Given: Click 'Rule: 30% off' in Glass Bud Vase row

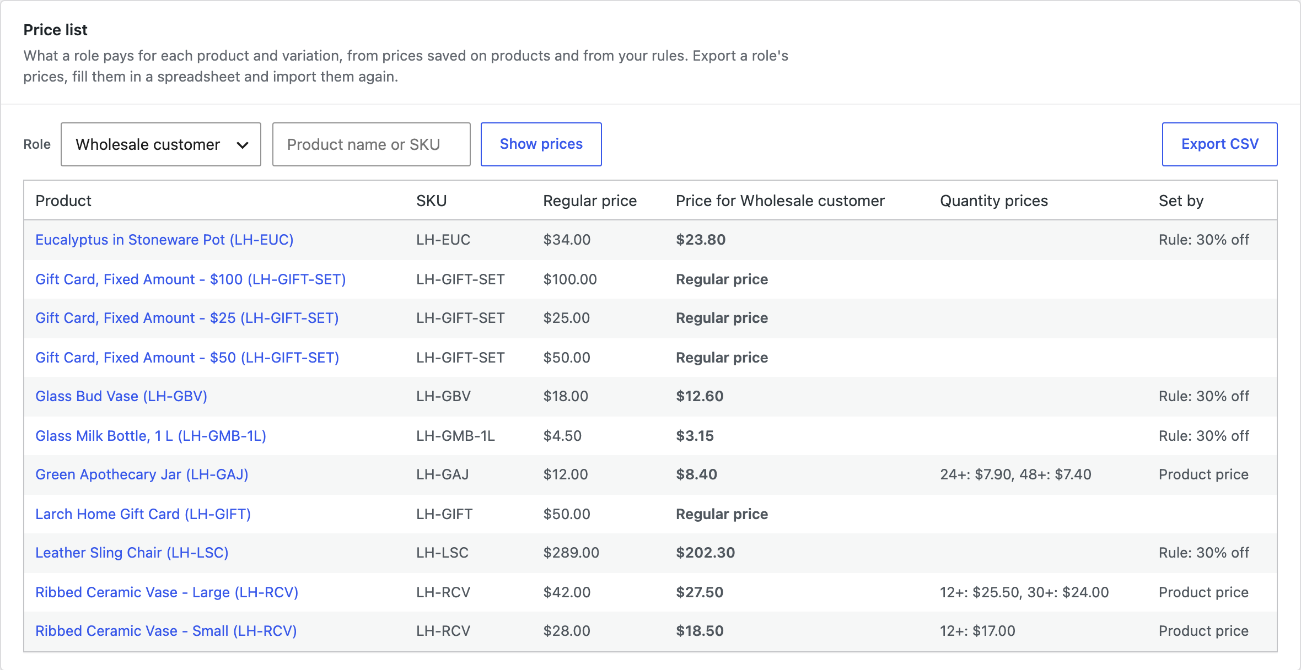Looking at the screenshot, I should 1204,396.
